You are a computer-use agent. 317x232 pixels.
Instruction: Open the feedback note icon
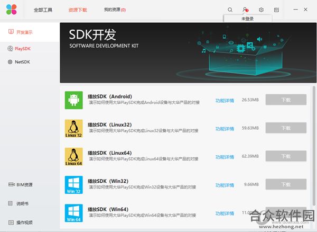(x=276, y=10)
